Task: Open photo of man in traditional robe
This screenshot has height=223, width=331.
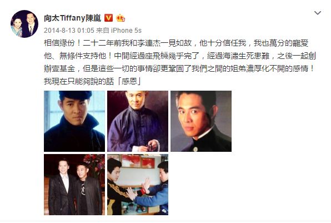Action: (x=138, y=121)
